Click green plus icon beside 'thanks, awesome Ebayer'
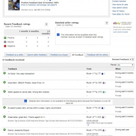 [x=5, y=130]
